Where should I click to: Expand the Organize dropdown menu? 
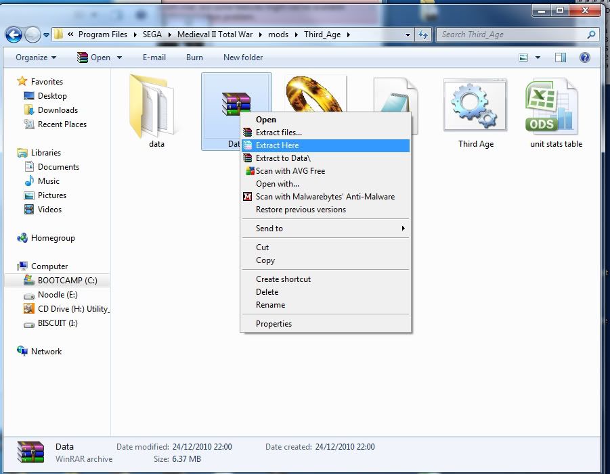point(36,57)
